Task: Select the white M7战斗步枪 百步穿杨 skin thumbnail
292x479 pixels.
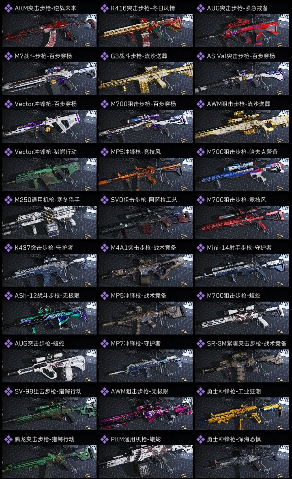Action: 49,78
